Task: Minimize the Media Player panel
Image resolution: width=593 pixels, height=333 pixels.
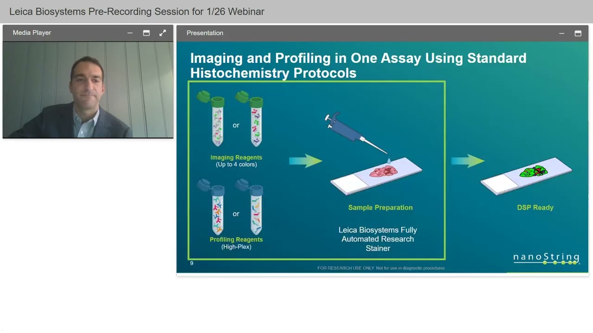Action: (130, 33)
